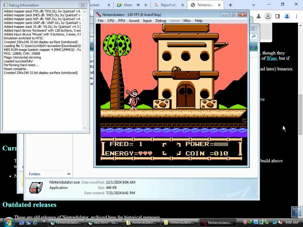Open the first nintendulator folder taskbar button
This screenshot has height=227, width=303.
click(142, 223)
